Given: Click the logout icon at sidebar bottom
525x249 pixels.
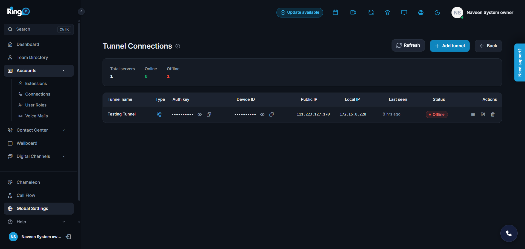Looking at the screenshot, I should point(68,237).
